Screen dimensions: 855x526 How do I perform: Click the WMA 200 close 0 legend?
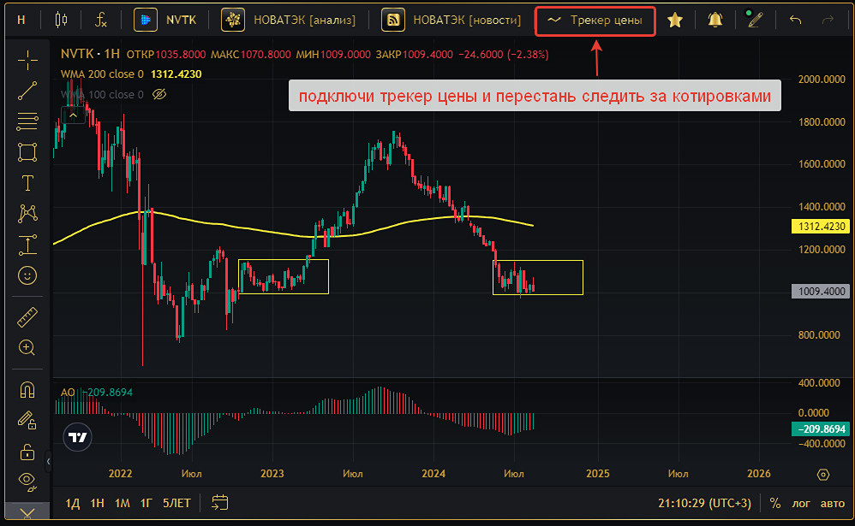point(102,74)
